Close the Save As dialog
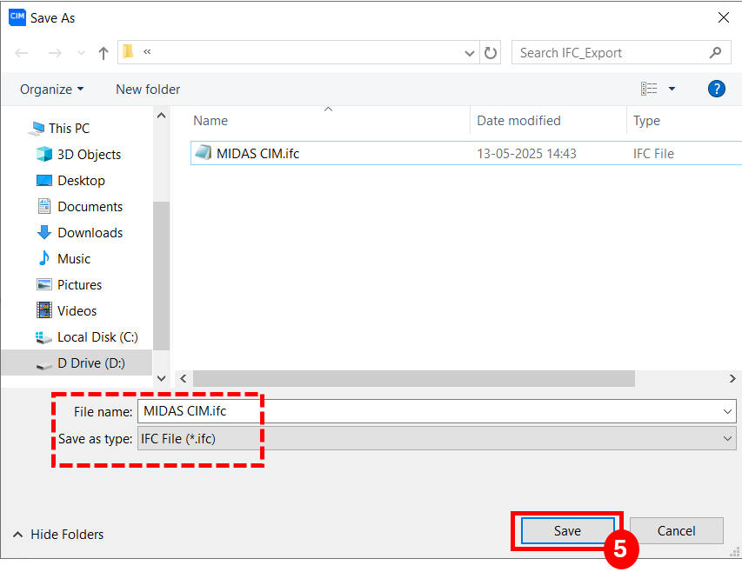The image size is (742, 572). point(723,18)
